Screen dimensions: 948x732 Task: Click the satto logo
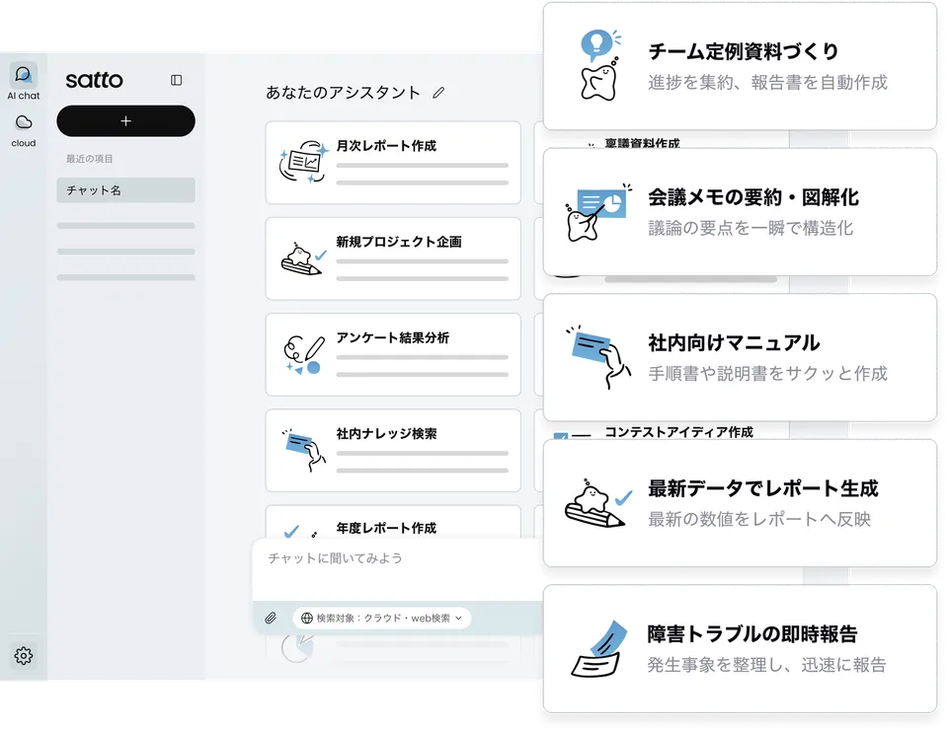coord(95,79)
